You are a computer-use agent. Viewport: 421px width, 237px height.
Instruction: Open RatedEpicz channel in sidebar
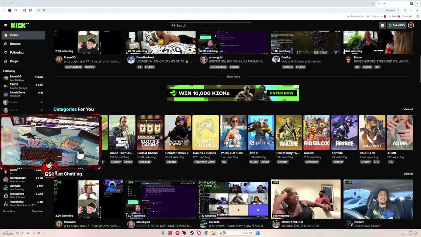point(23,203)
